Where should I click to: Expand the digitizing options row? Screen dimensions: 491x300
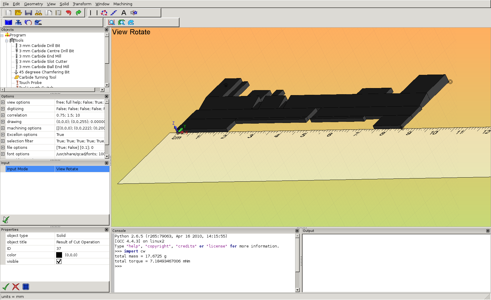click(x=3, y=109)
